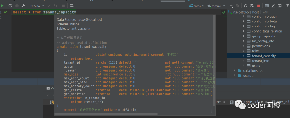
Task: Run the query with the green Execute button
Action: click(2, 6)
